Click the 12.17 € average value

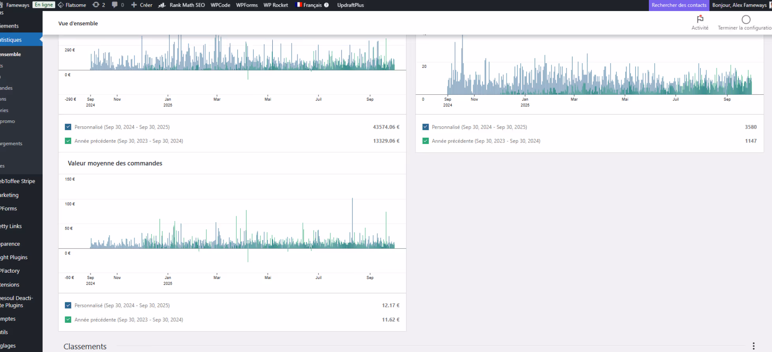tap(391, 305)
